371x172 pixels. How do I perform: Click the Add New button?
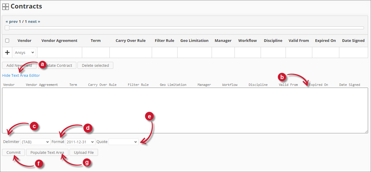(x=19, y=65)
